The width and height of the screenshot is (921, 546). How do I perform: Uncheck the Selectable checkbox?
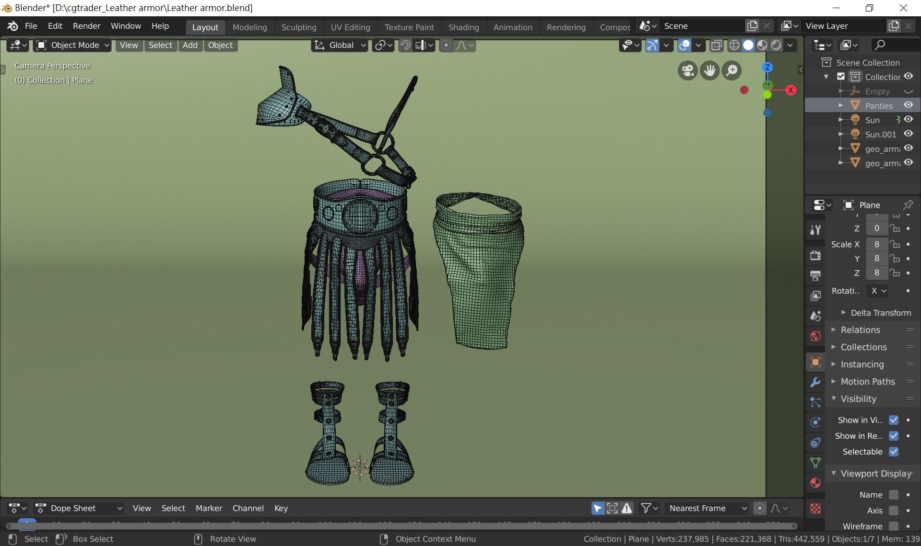(894, 452)
